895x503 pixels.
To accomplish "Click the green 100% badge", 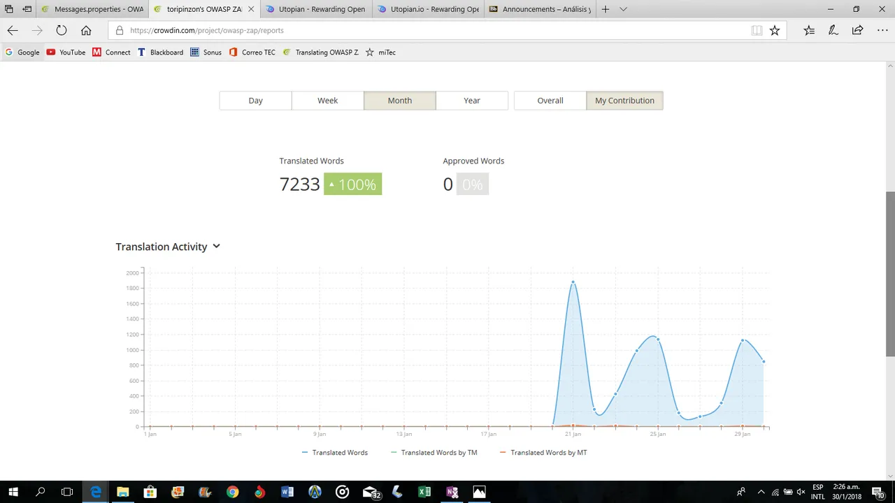I will coord(353,184).
